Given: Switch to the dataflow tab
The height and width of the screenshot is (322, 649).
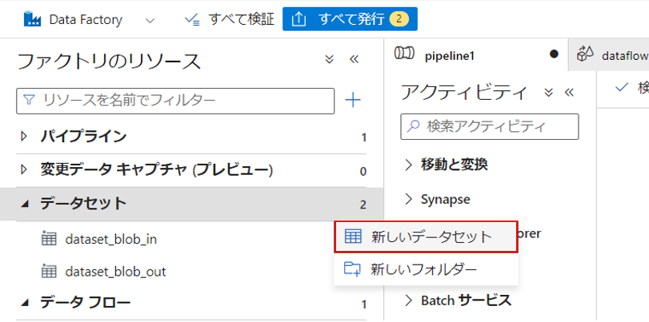Looking at the screenshot, I should [609, 55].
